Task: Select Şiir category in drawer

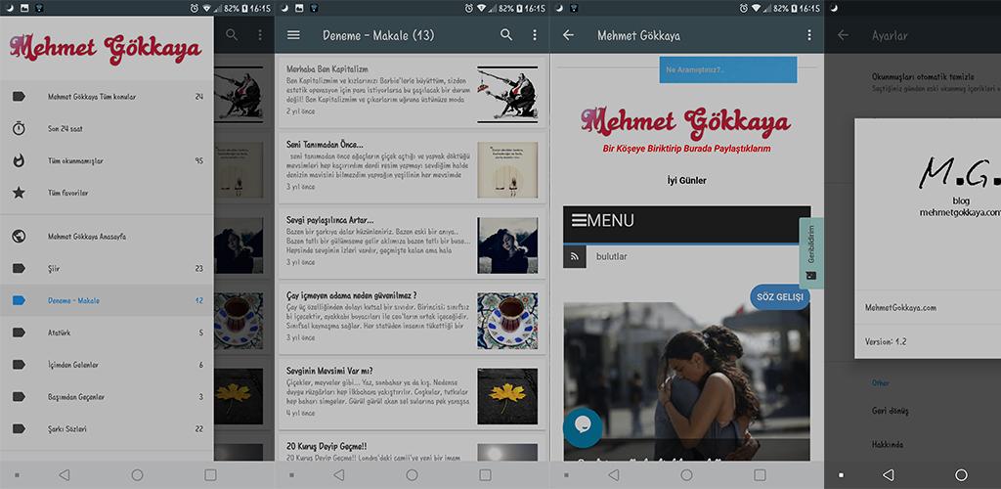Action: [x=107, y=268]
